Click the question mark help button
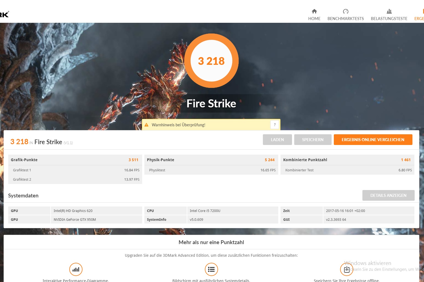 pyautogui.click(x=275, y=125)
